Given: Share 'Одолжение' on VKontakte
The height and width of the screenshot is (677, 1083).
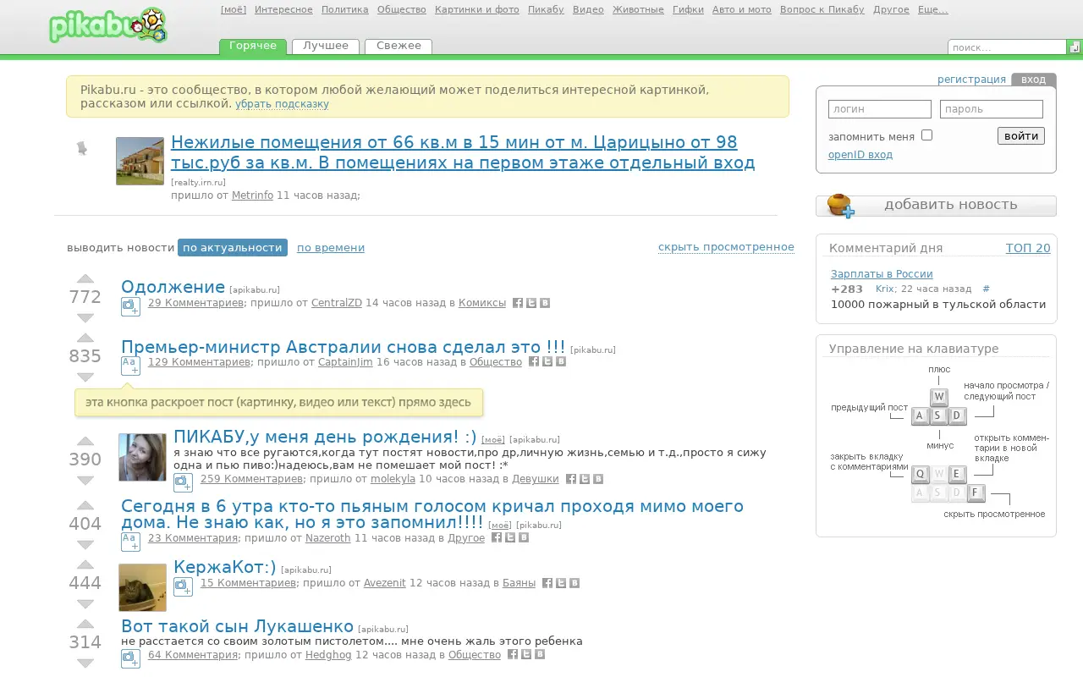Looking at the screenshot, I should click(545, 303).
